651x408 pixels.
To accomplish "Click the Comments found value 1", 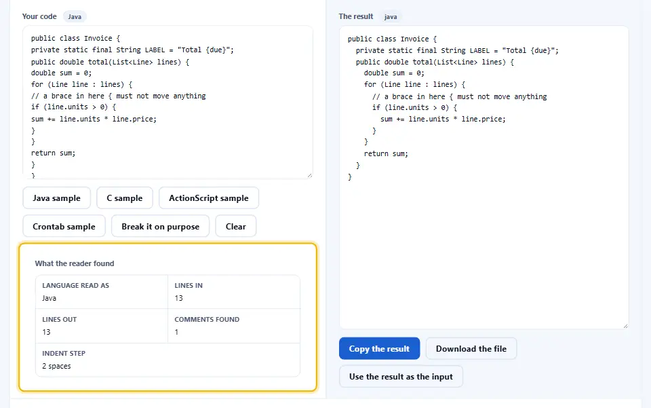I will click(176, 332).
